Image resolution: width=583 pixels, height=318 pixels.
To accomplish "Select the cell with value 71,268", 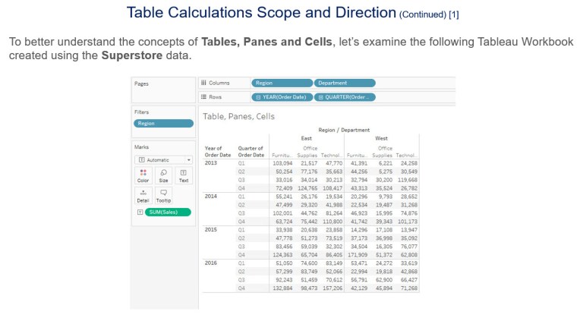I will (409, 288).
